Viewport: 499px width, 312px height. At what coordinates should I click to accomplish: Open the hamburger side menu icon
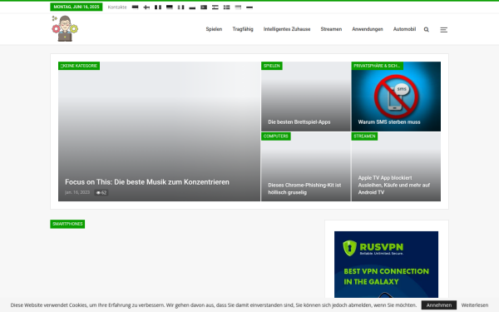click(x=443, y=30)
